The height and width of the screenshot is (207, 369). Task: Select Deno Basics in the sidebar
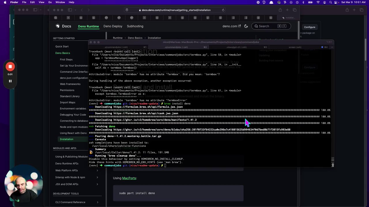[63, 53]
